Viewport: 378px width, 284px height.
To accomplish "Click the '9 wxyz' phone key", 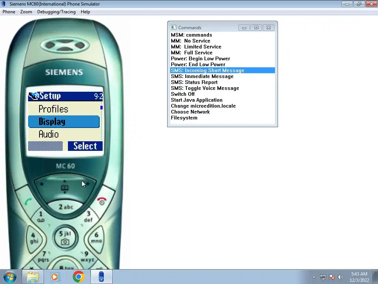I will point(87,257).
